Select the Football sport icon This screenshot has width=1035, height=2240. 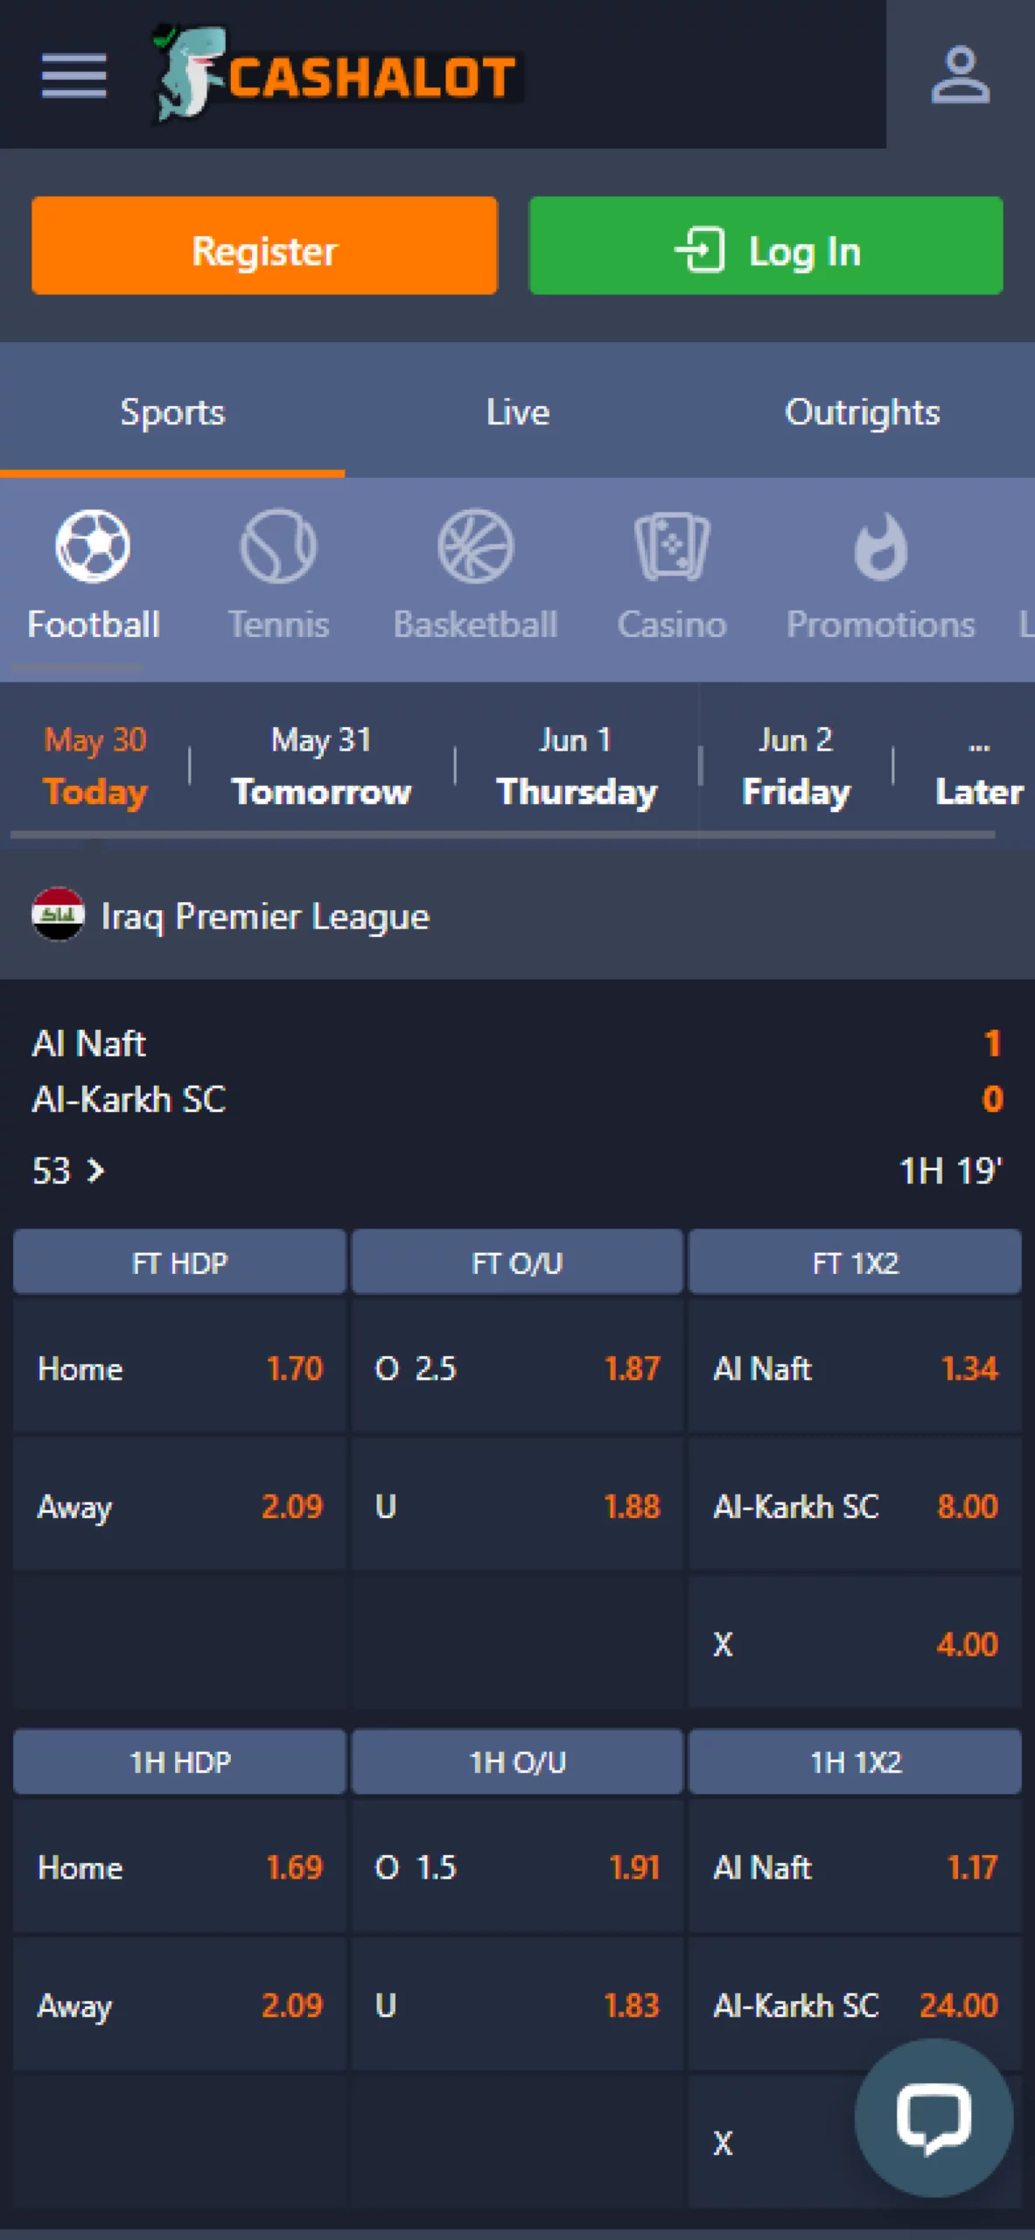tap(93, 546)
